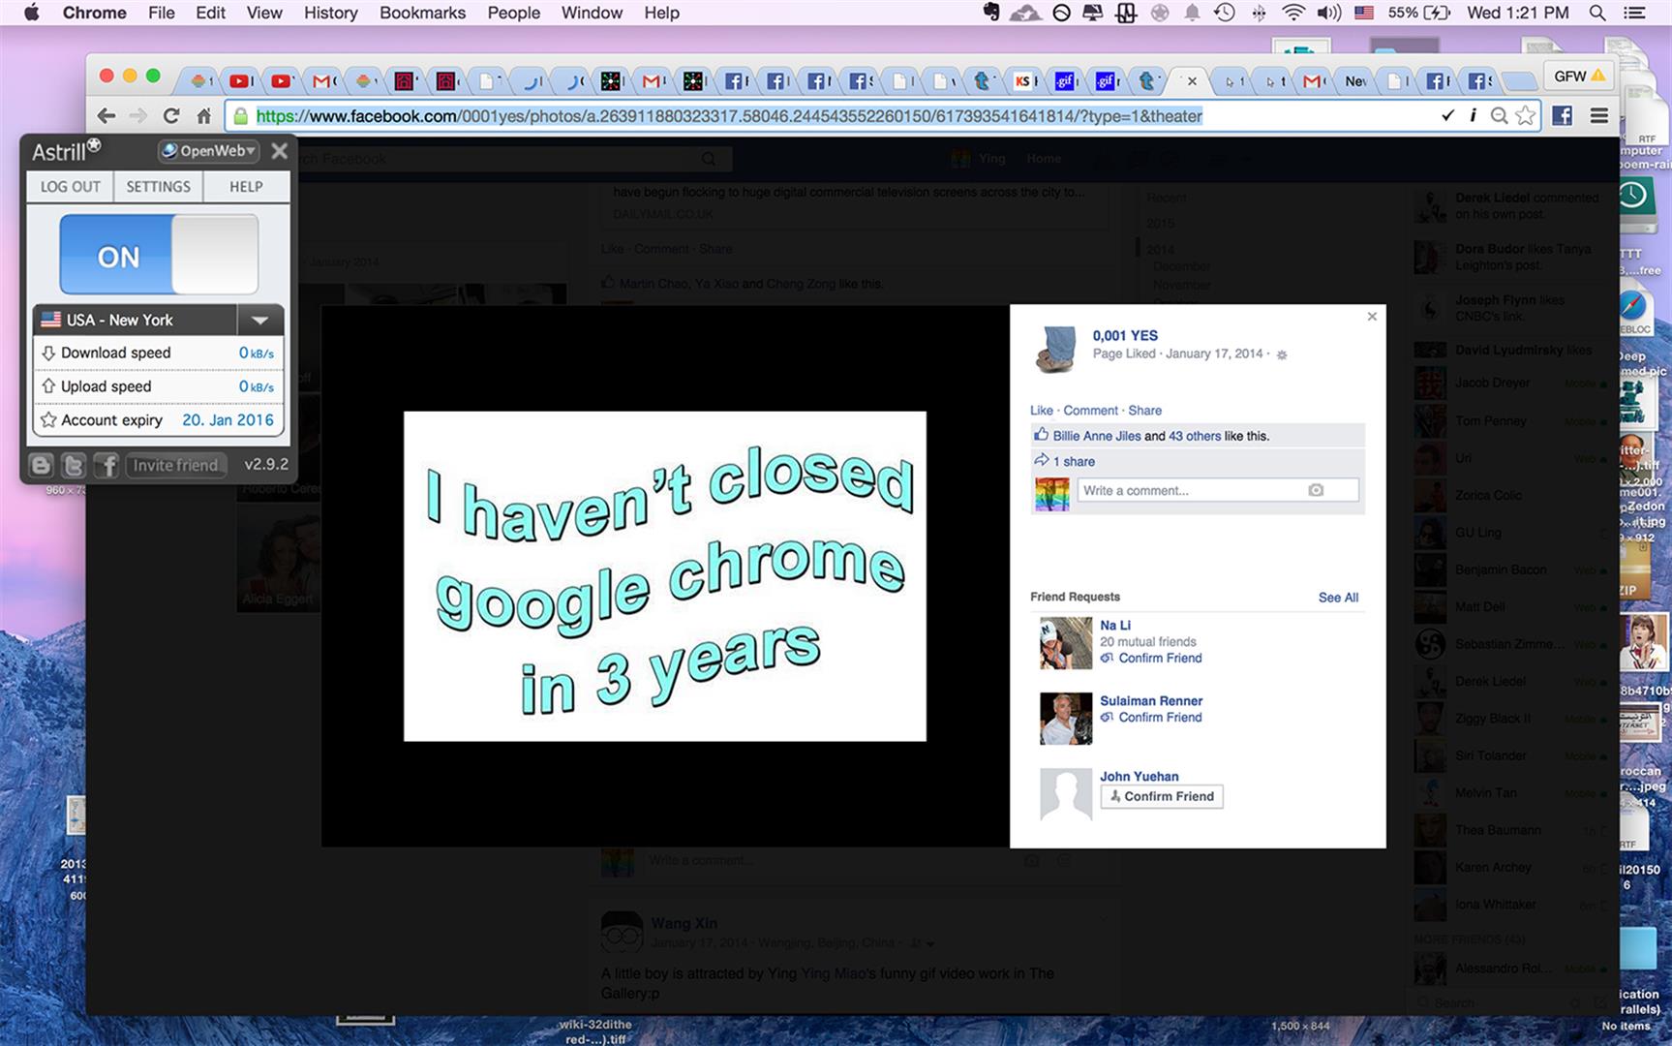Click the Share link under the photo

point(1144,411)
